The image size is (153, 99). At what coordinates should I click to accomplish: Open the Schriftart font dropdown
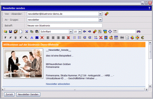[71, 31]
